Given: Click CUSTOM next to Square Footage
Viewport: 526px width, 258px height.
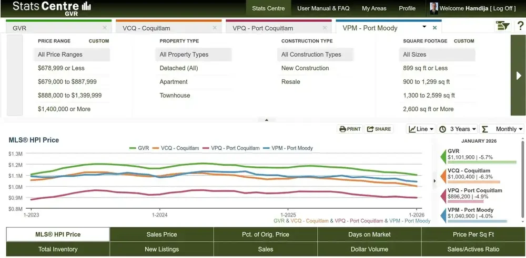Looking at the screenshot, I should tap(464, 41).
